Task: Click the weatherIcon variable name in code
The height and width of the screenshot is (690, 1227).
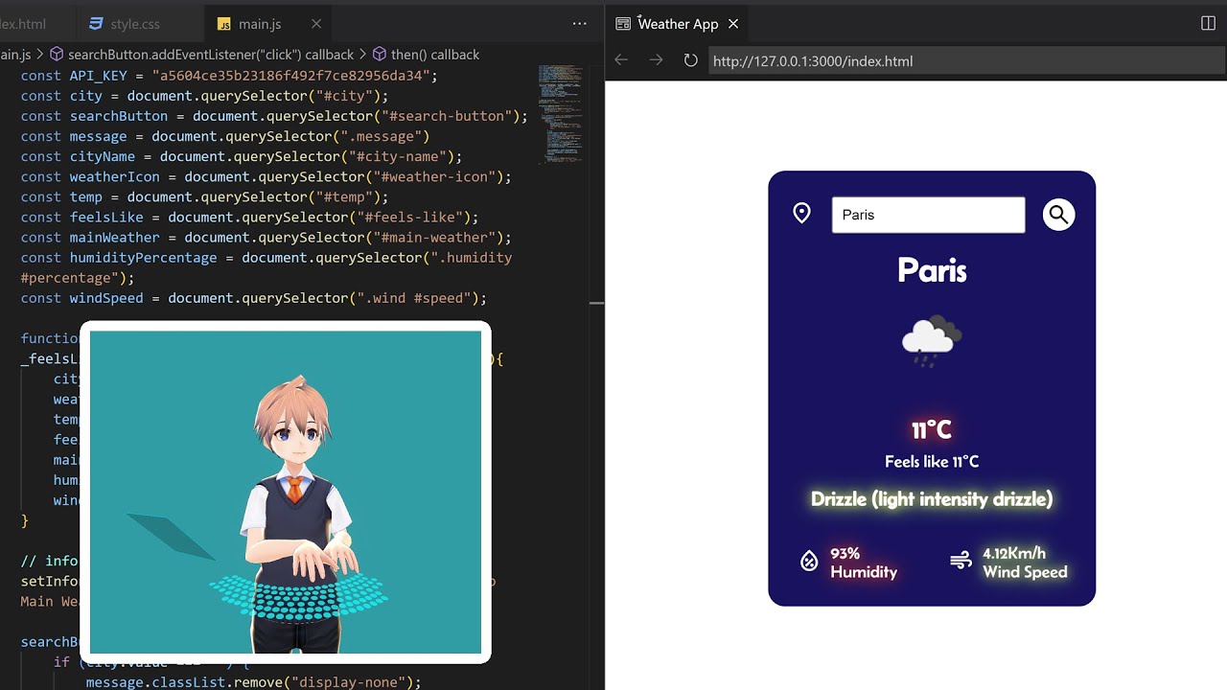Action: tap(114, 176)
